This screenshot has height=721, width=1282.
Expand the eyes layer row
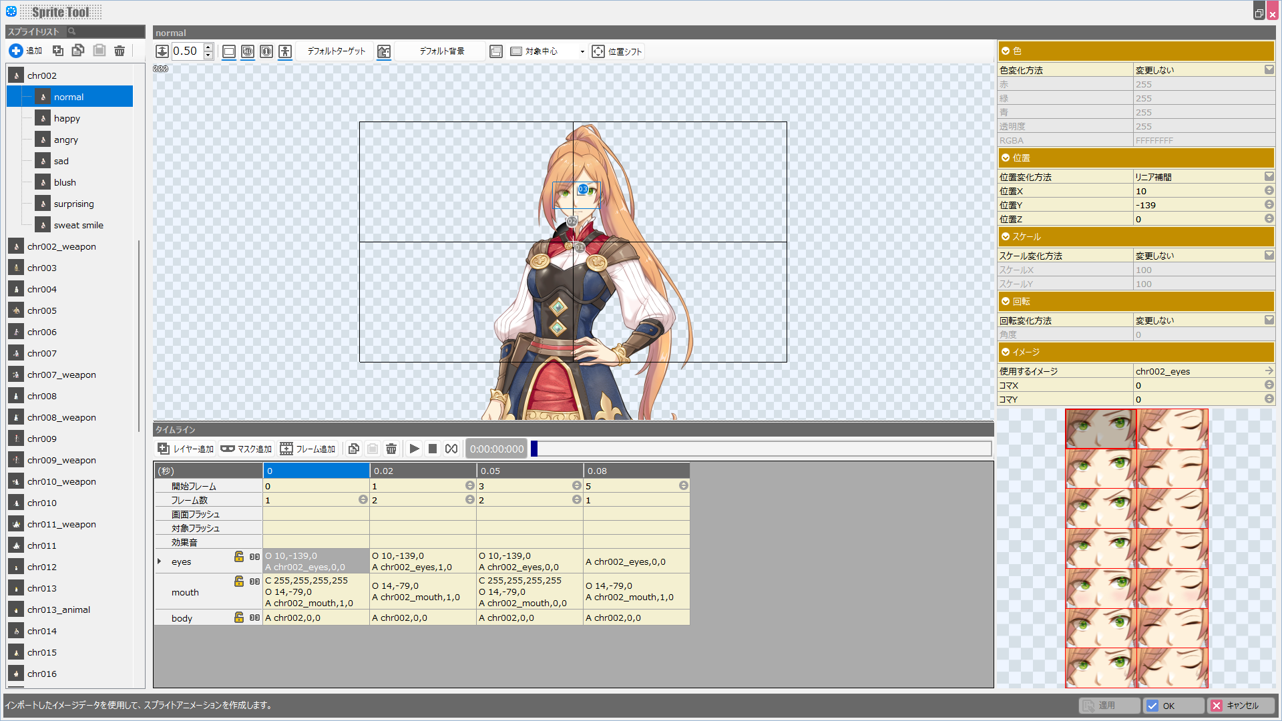(159, 561)
